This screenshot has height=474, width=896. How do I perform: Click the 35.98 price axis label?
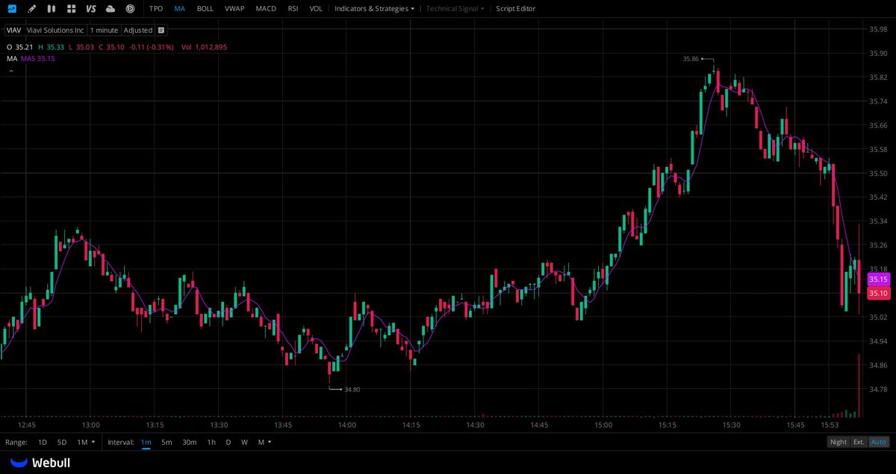coord(878,30)
